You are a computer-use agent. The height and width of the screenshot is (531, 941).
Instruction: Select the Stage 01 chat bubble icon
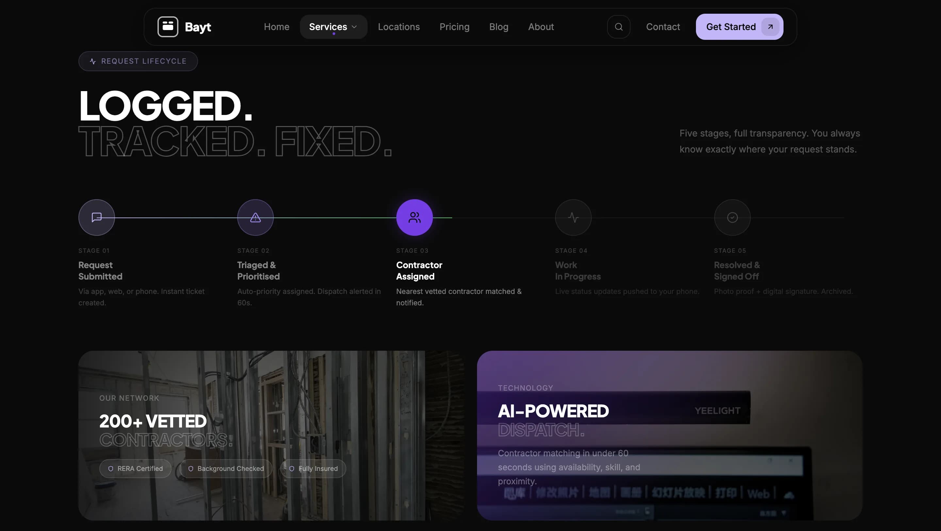coord(96,217)
